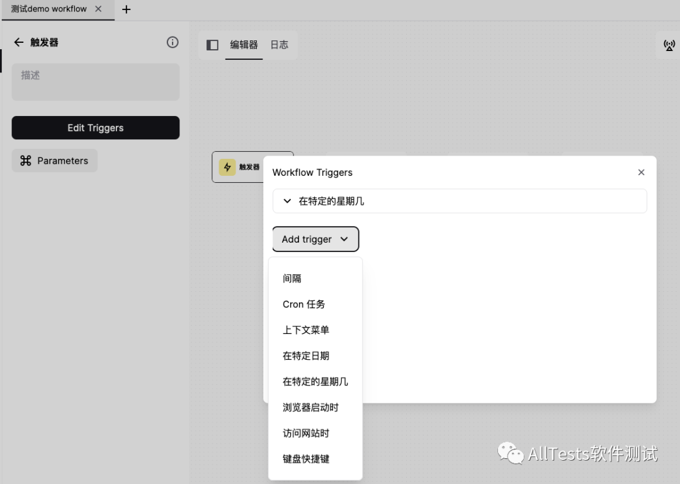680x484 pixels.
Task: Open the Parameters button
Action: point(55,161)
